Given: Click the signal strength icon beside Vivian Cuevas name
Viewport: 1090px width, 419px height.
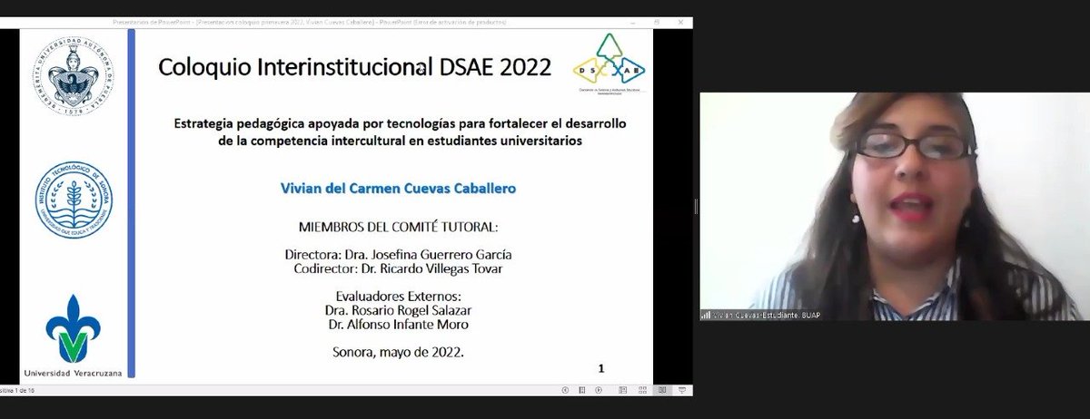Looking at the screenshot, I should point(705,315).
